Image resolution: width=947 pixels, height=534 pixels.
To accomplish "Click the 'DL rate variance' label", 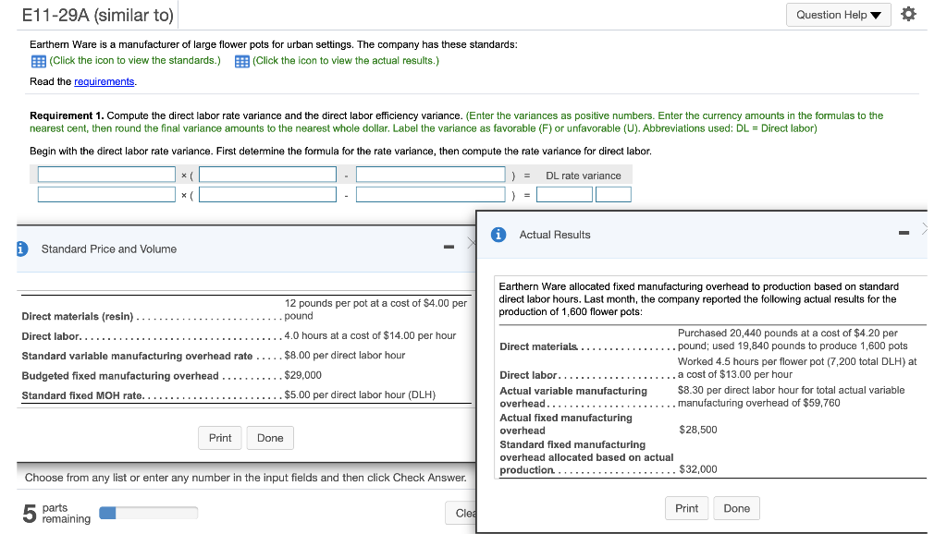I will (x=584, y=176).
